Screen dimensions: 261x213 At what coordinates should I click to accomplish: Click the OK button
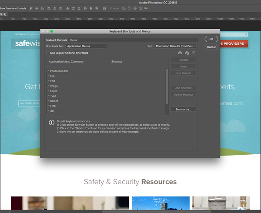point(211,39)
